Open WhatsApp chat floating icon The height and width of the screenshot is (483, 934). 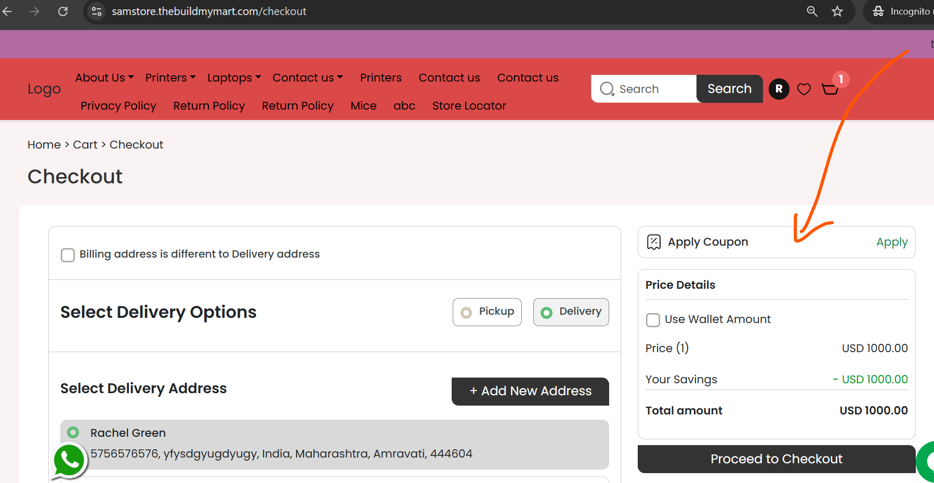point(69,461)
